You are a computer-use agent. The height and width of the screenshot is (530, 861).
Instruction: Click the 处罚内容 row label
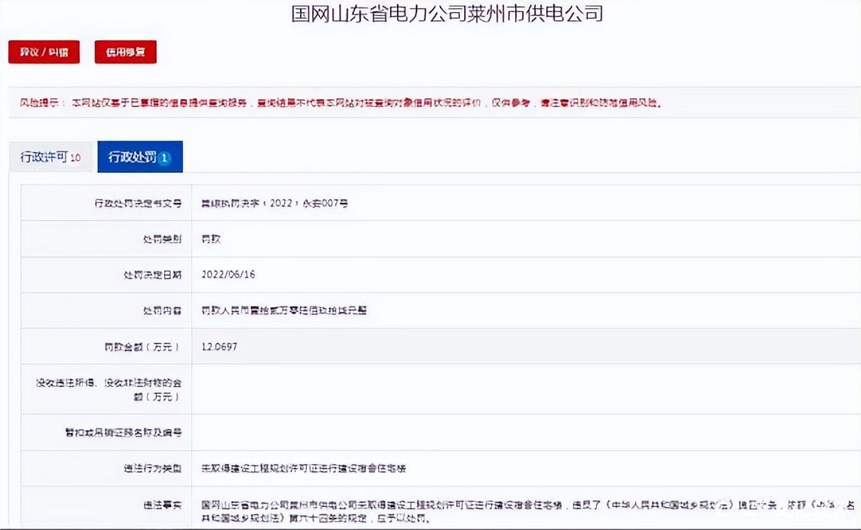[x=162, y=311]
